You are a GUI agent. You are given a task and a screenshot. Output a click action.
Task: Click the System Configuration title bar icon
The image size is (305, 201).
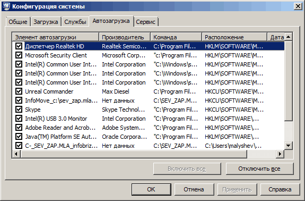point(6,6)
